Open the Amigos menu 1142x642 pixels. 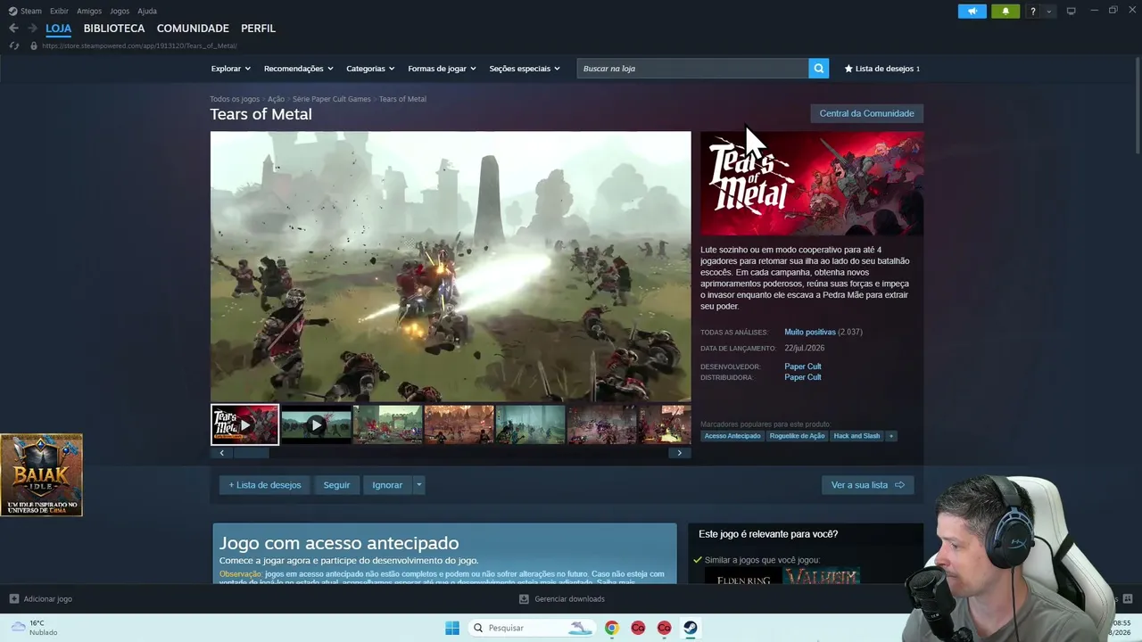tap(89, 11)
